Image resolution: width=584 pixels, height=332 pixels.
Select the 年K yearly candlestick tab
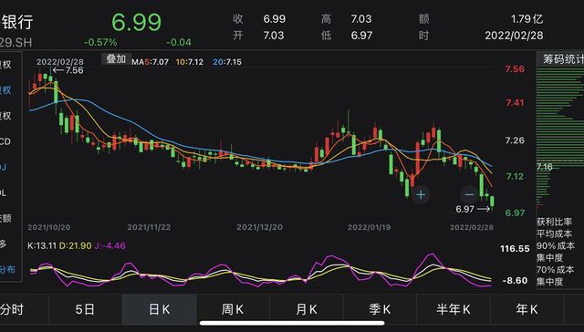point(527,309)
